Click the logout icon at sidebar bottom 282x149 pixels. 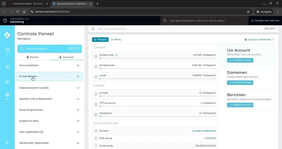coord(7,143)
